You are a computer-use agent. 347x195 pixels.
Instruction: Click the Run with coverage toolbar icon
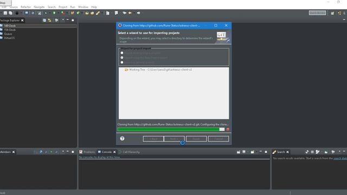pyautogui.click(x=63, y=13)
